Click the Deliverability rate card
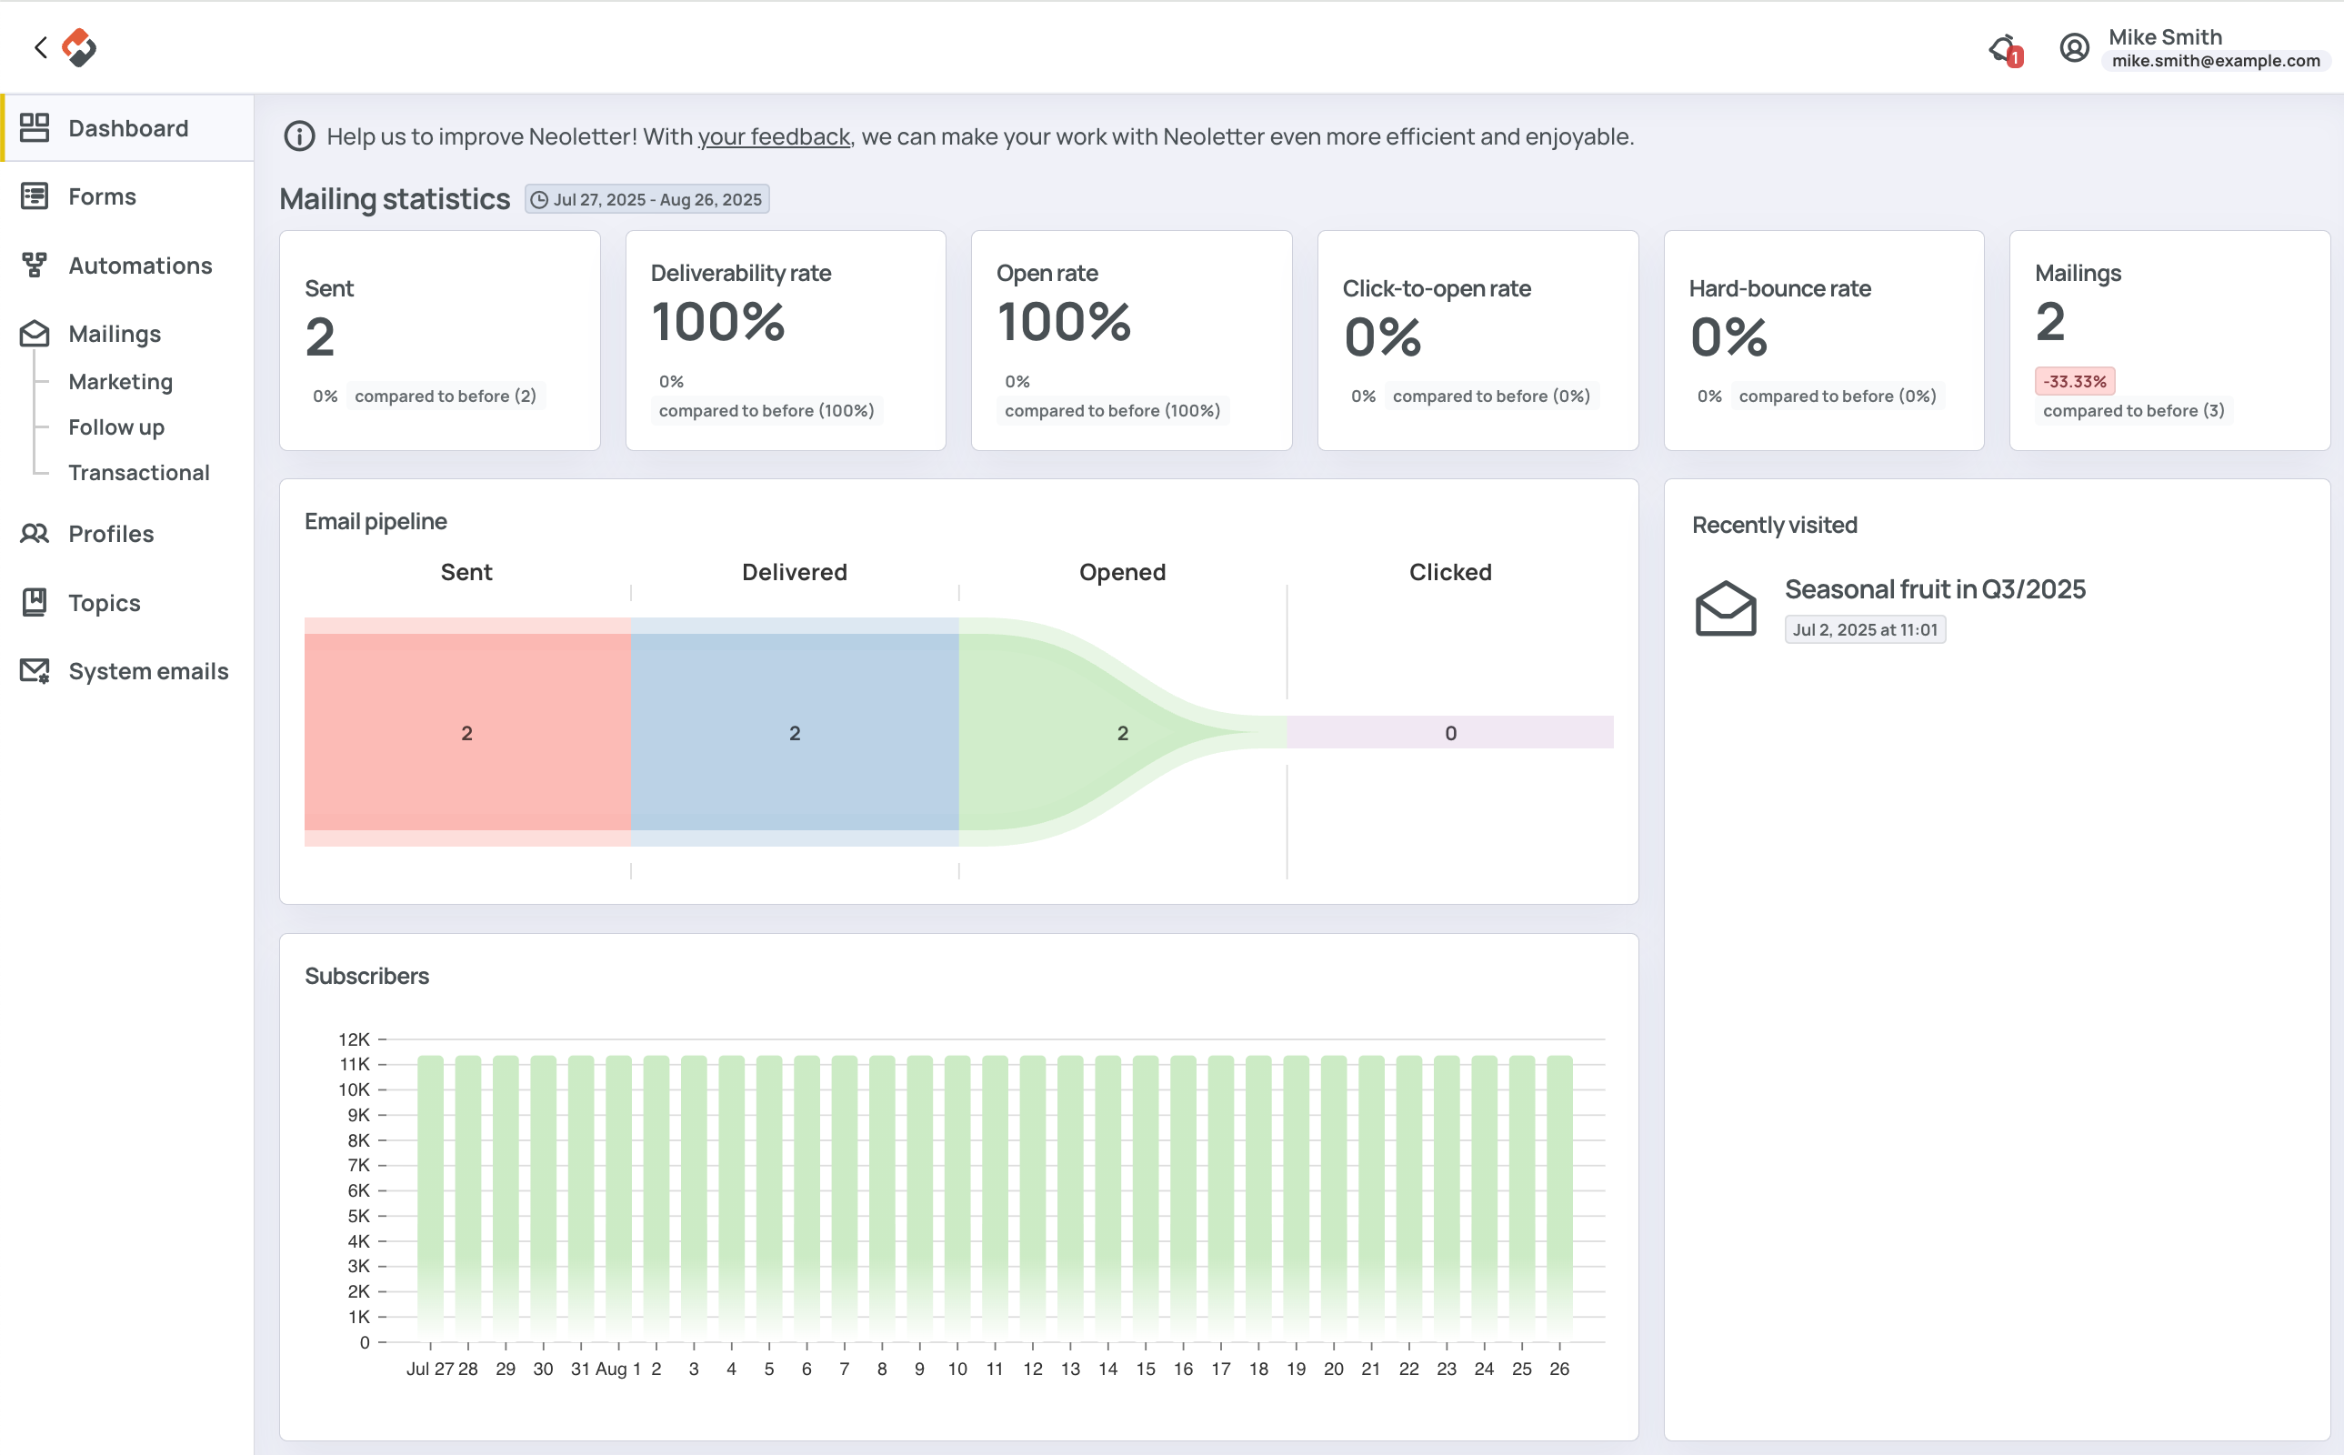 pyautogui.click(x=786, y=340)
